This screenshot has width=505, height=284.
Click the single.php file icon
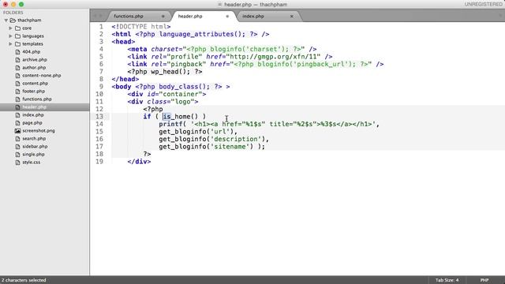[17, 155]
